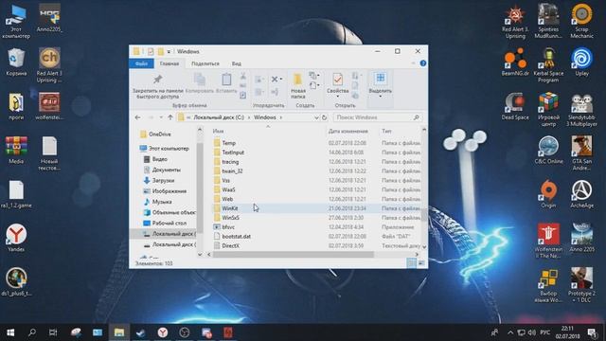Select the Dead Space desktop shortcut

click(515, 106)
